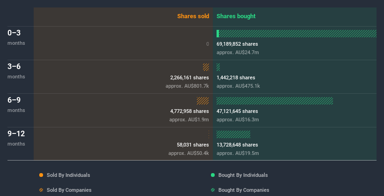Click the 6–9 months orange sold bar

tap(203, 101)
